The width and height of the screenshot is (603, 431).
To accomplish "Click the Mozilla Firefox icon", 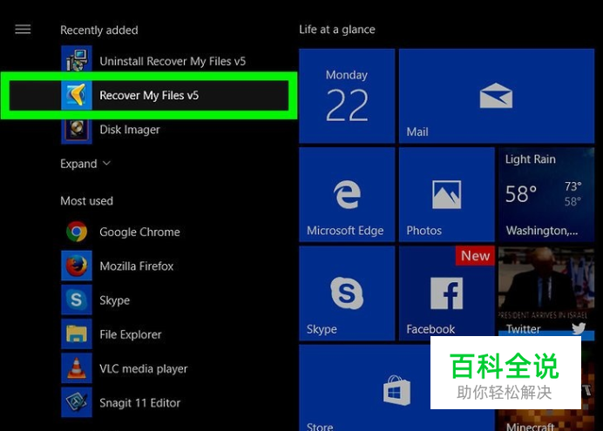I will point(77,266).
